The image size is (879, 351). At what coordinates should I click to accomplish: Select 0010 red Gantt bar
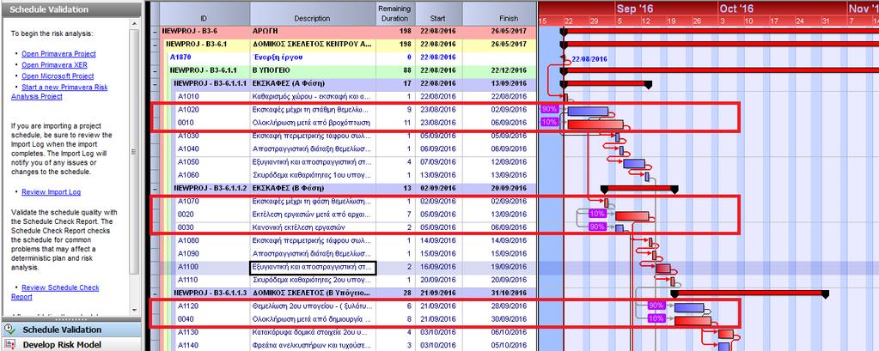tap(595, 124)
